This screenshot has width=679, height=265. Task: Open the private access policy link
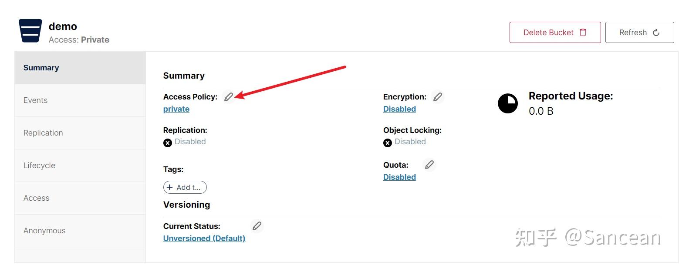coord(176,109)
